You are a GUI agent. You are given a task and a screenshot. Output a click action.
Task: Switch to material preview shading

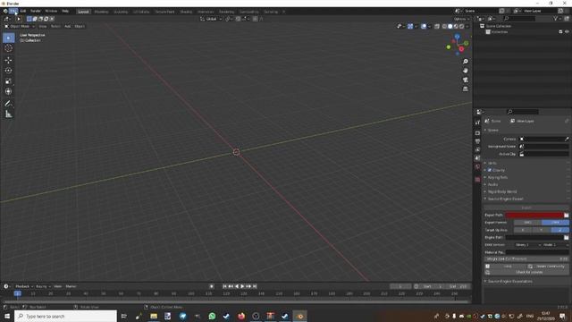click(x=456, y=26)
